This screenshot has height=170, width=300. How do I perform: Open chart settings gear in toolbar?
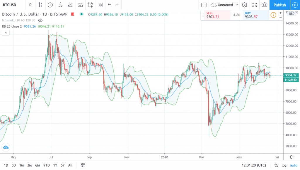tap(244, 5)
